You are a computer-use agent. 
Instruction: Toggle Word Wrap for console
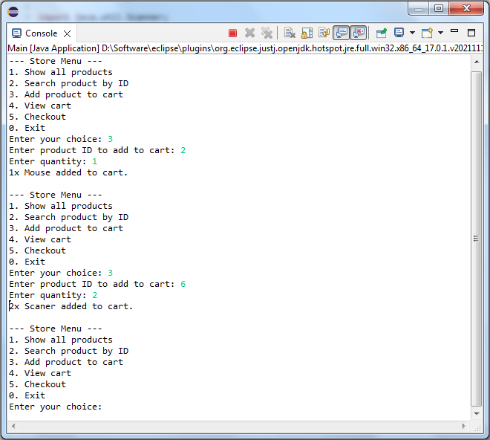(x=324, y=33)
